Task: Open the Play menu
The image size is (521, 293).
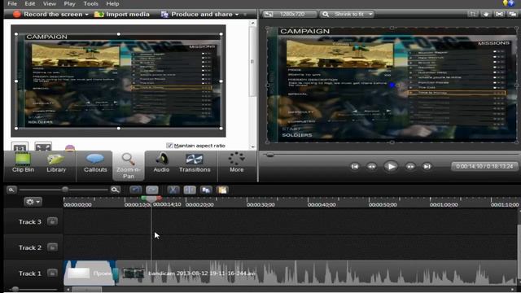Action: (x=69, y=3)
